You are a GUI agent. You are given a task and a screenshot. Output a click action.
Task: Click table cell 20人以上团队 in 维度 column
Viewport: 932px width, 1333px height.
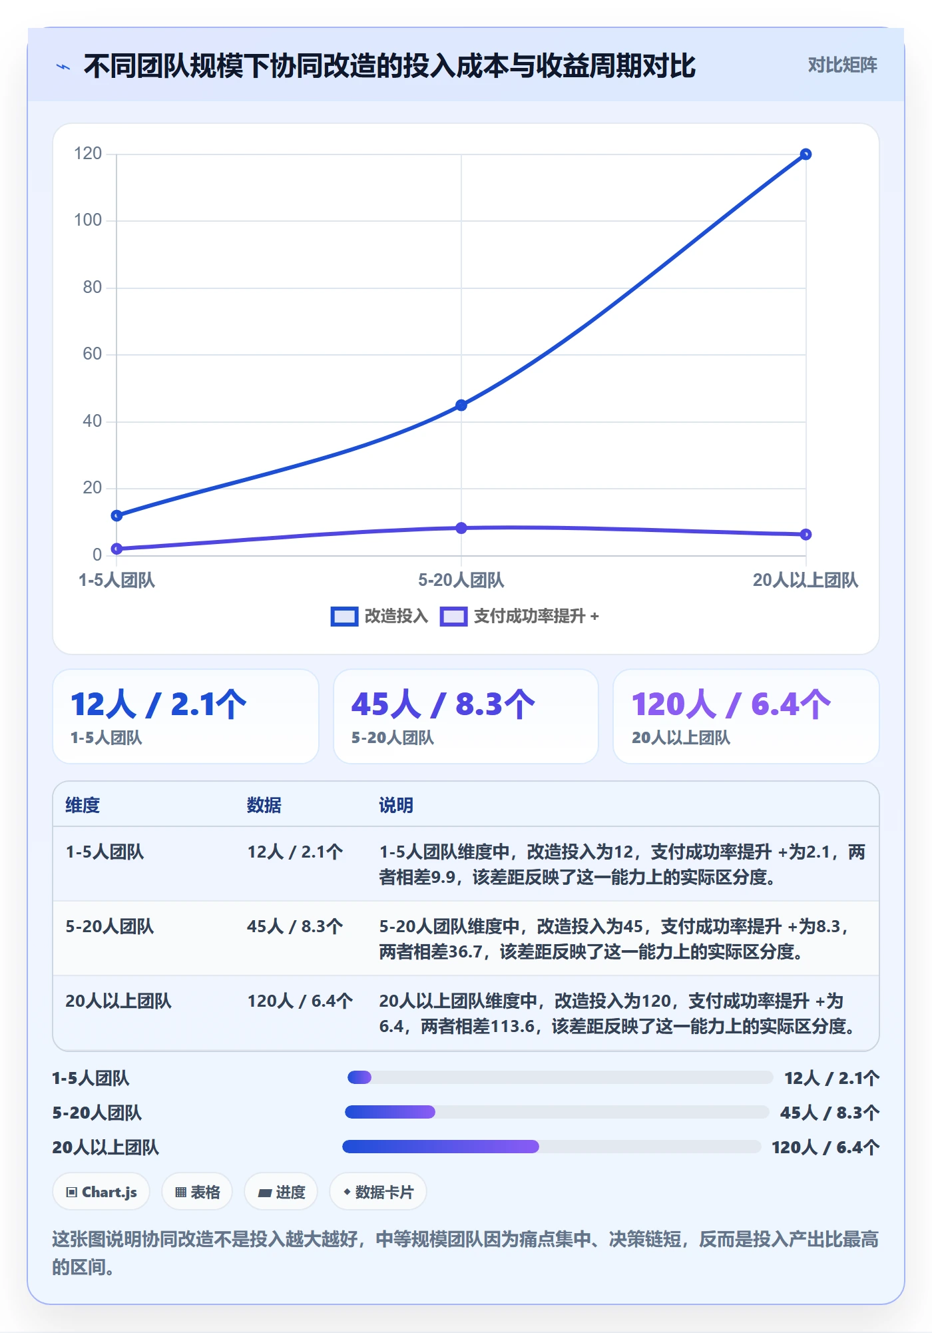[x=118, y=1001]
